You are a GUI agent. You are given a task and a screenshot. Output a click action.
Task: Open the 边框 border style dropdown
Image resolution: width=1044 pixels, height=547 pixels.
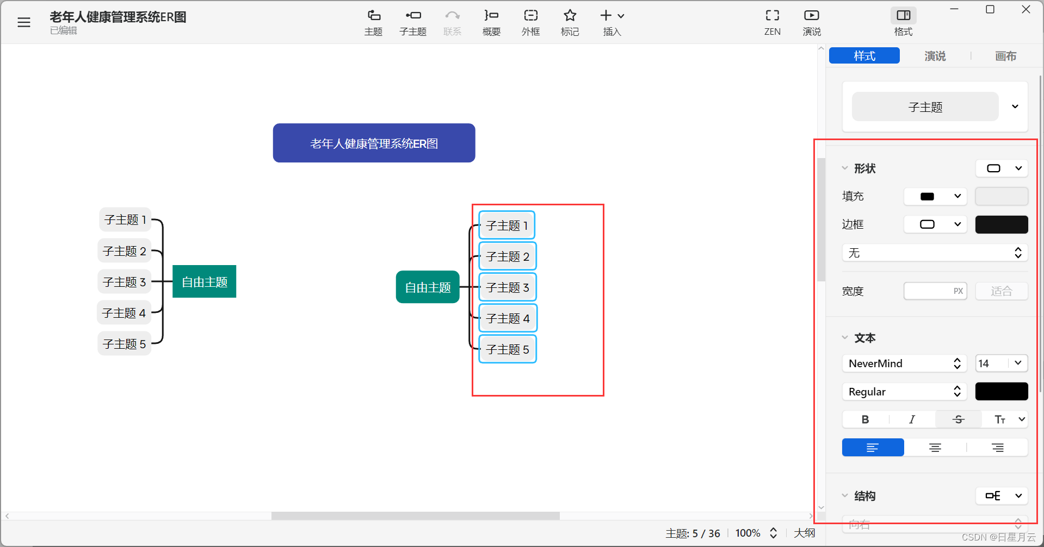click(935, 224)
